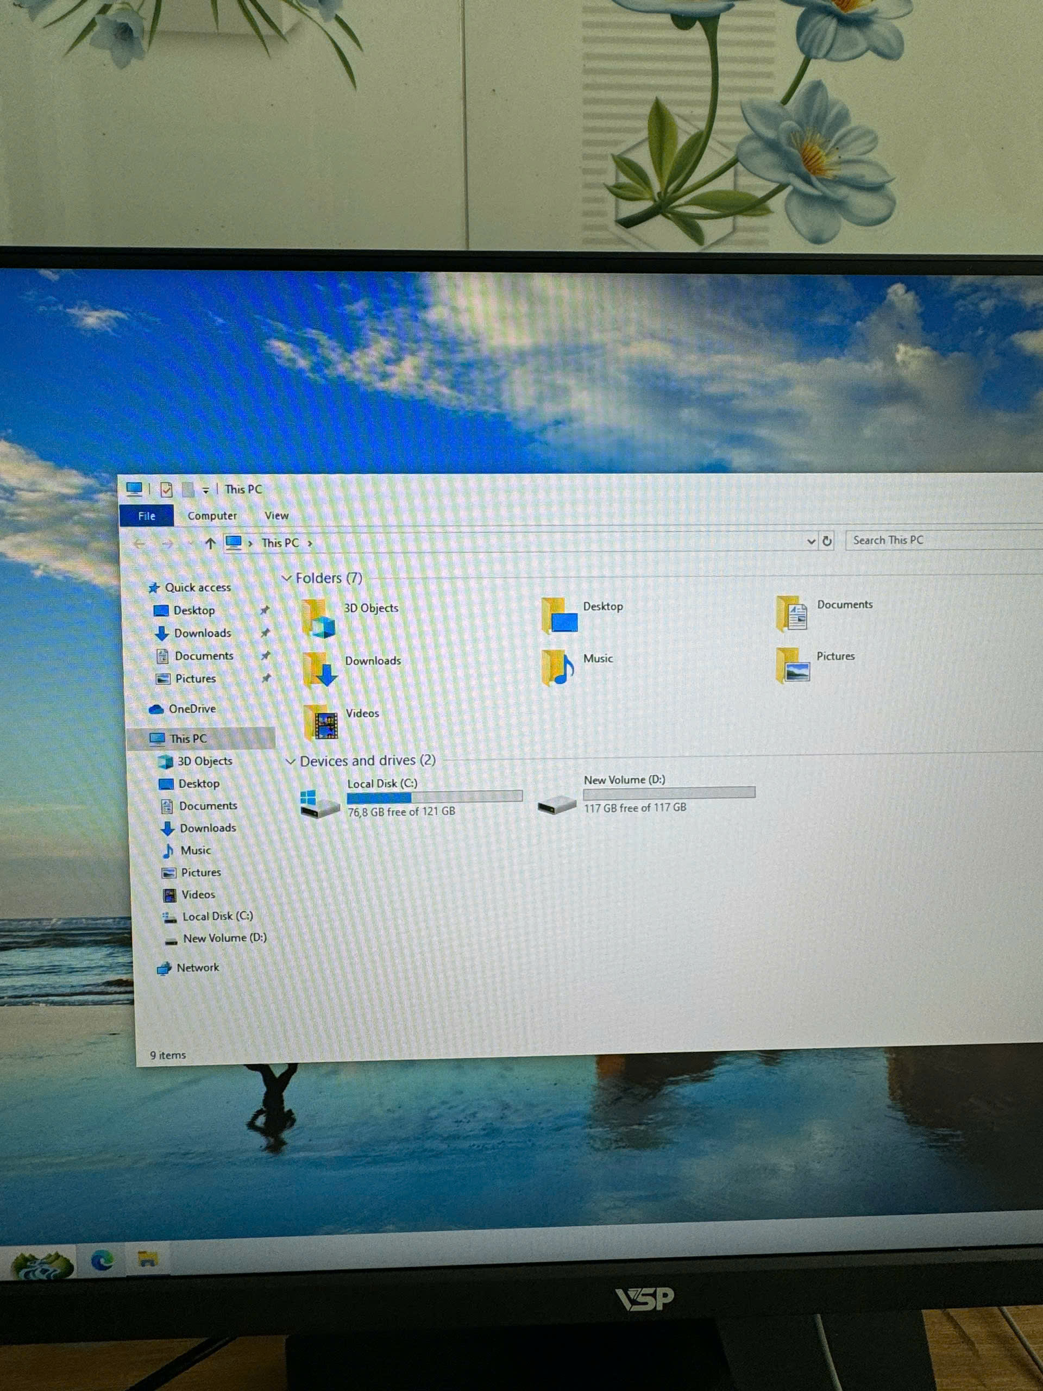Click This PC in the address breadcrumb
Viewport: 1043px width, 1391px height.
point(280,543)
